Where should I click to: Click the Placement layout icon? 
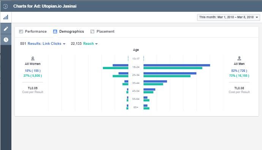92,32
